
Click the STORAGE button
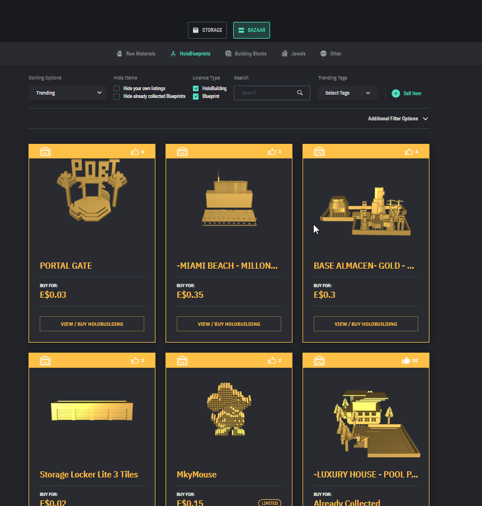(x=207, y=30)
